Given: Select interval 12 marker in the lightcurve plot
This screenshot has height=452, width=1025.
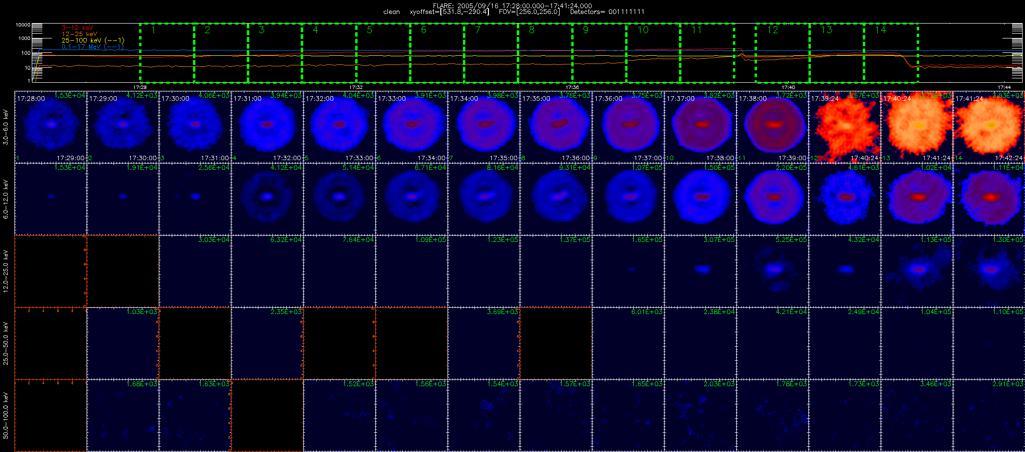Looking at the screenshot, I should [x=773, y=30].
